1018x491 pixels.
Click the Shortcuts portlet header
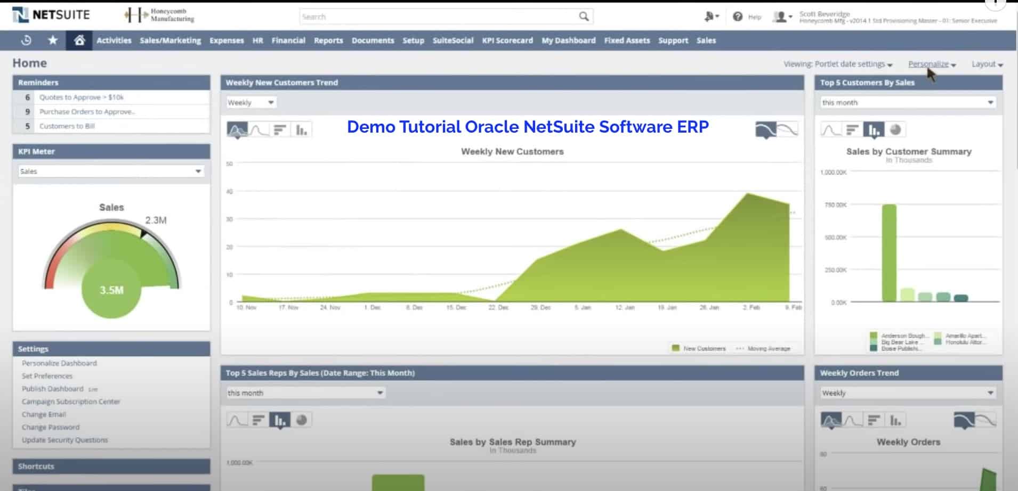[x=111, y=467]
